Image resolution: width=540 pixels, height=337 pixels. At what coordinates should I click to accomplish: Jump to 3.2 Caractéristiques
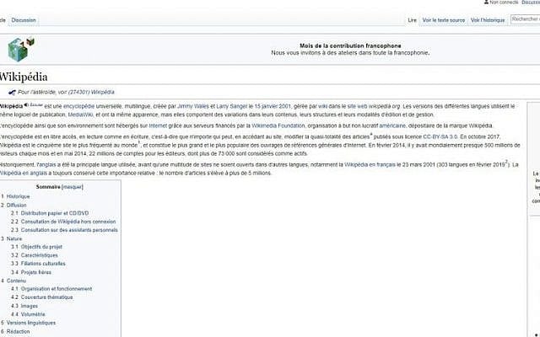35,255
